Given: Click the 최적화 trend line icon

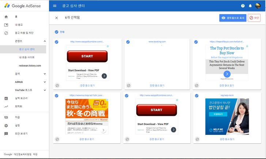Looking at the screenshot, I should pos(6,106).
